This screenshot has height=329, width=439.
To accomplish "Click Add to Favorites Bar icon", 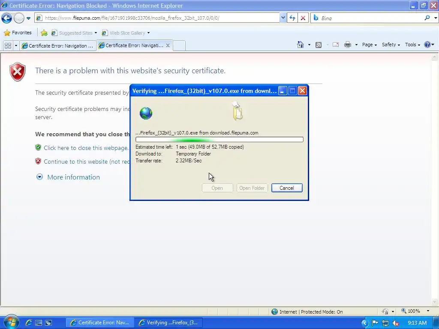I will (x=44, y=33).
